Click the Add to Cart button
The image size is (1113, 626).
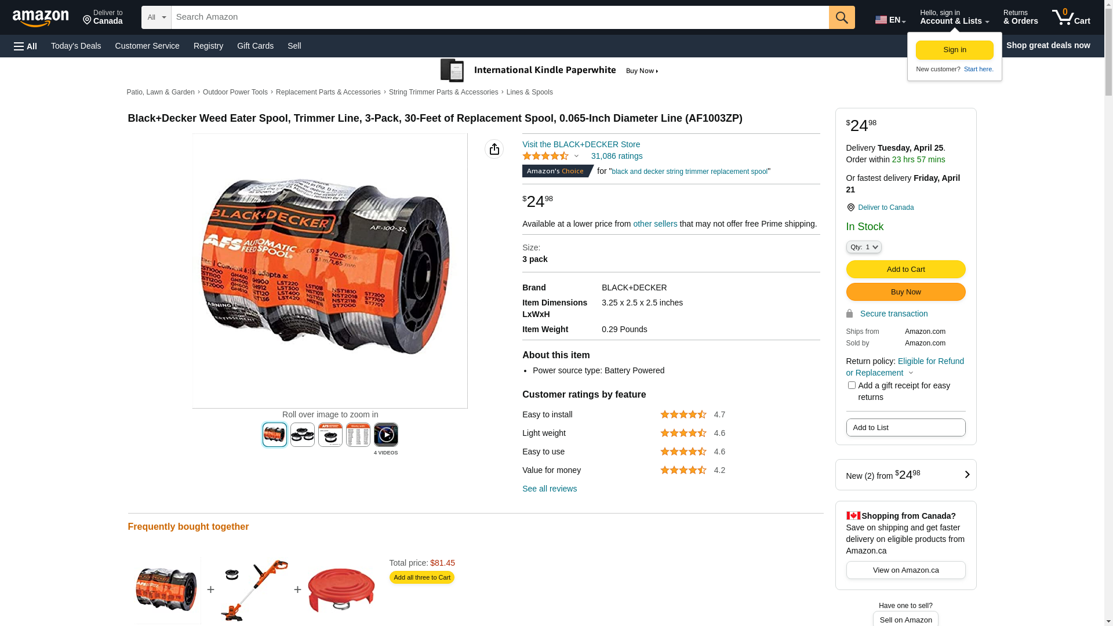905,269
